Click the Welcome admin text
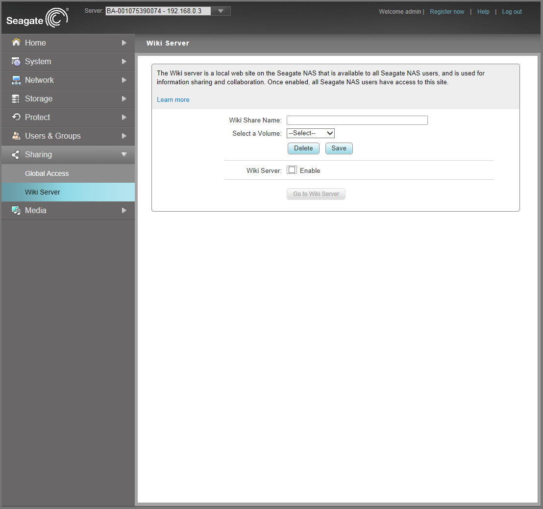543x509 pixels. click(x=400, y=11)
